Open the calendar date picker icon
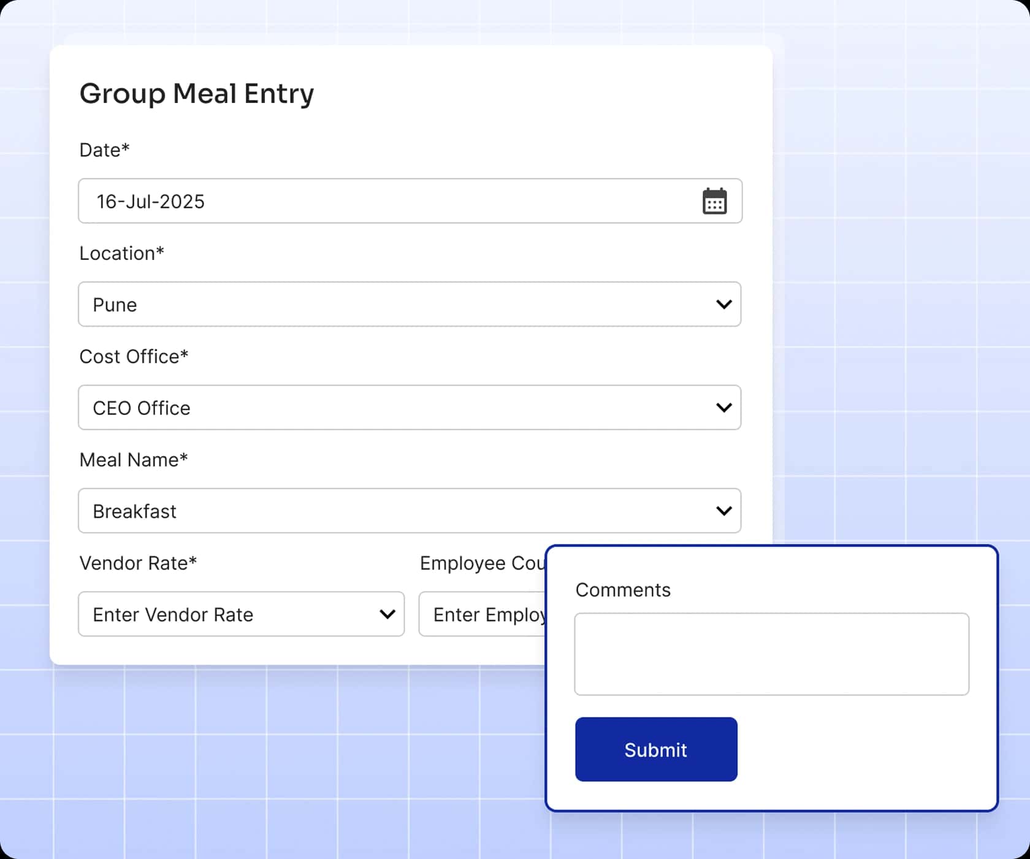Viewport: 1030px width, 859px height. (714, 201)
